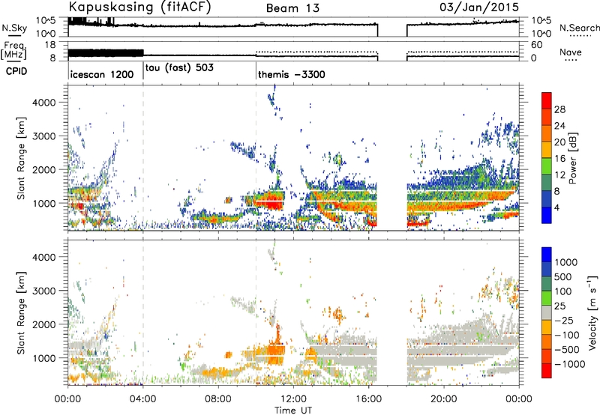The image size is (600, 415).
Task: Click the 03/Jan/2015 date text
Action: 479,7
